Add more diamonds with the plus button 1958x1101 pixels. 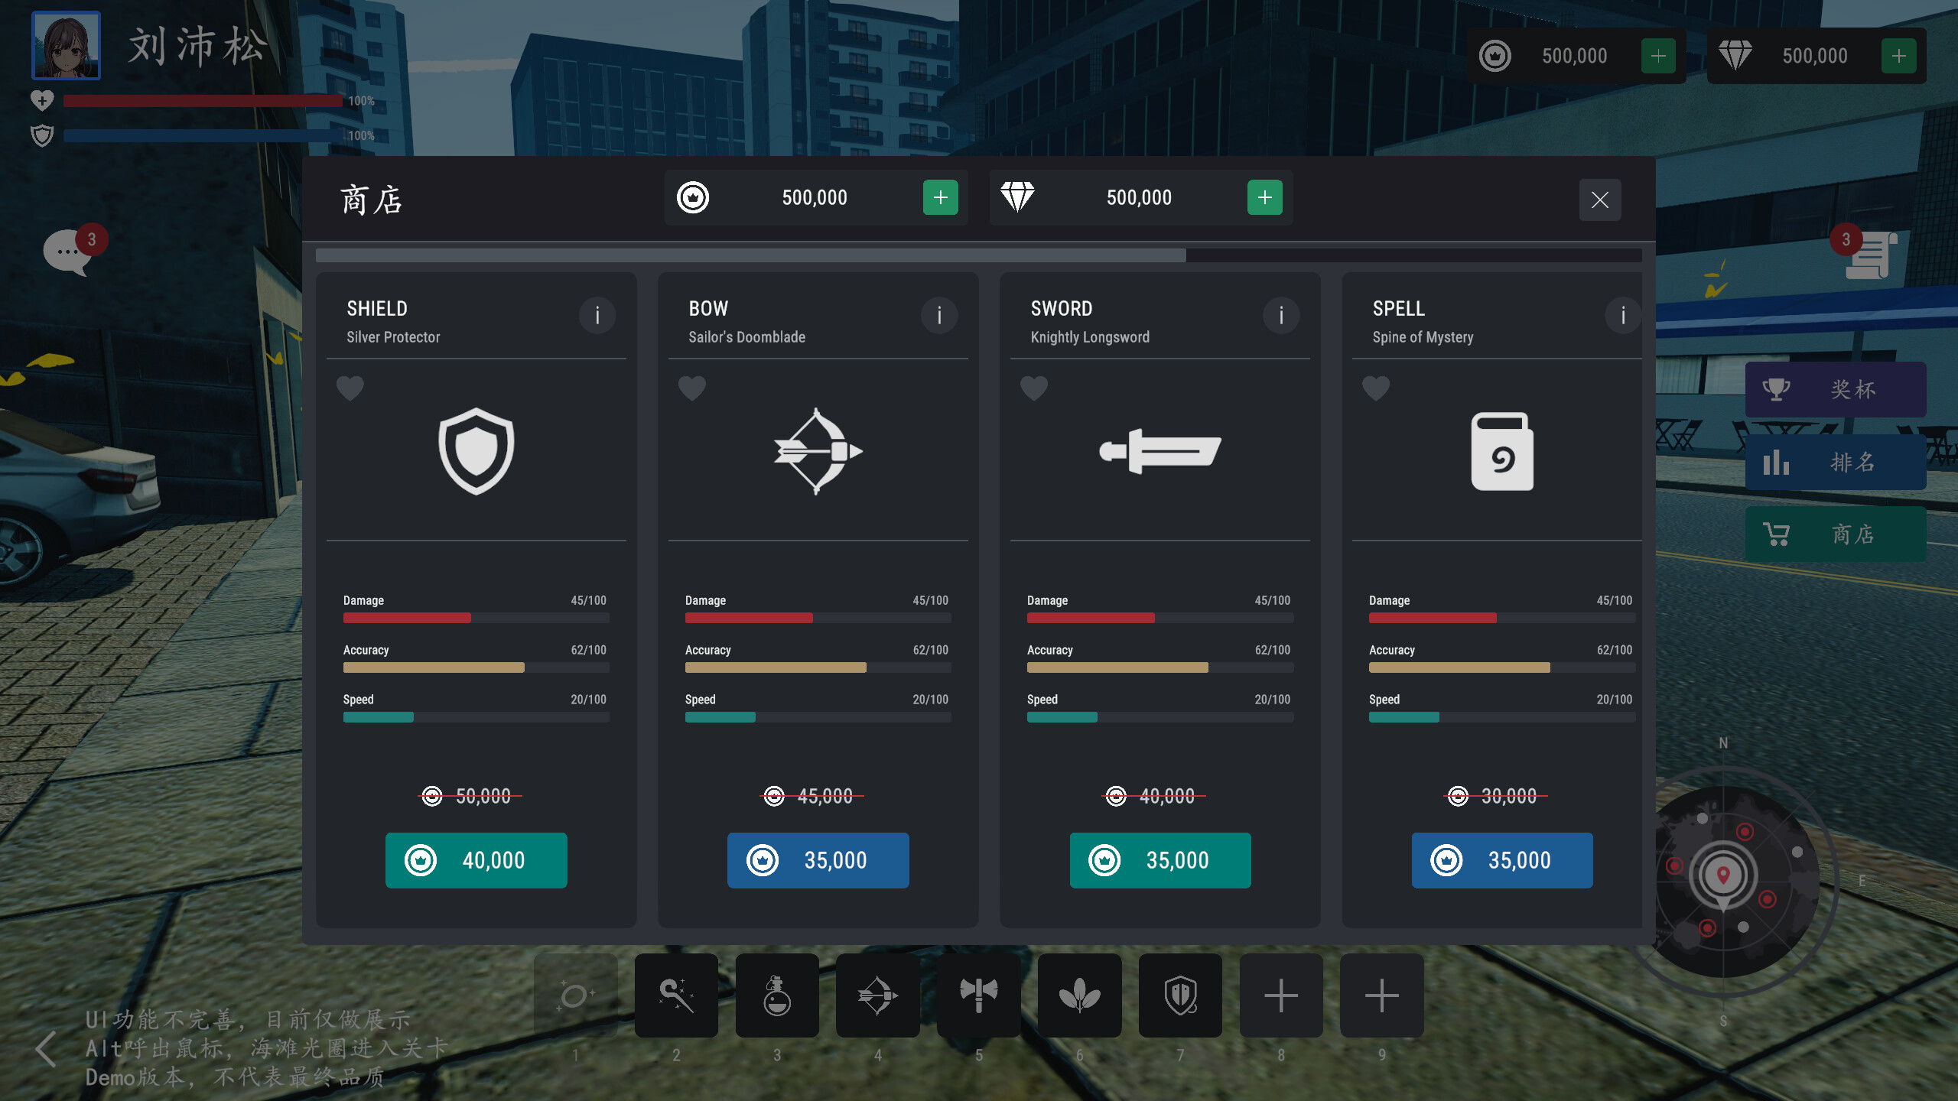click(x=1266, y=197)
